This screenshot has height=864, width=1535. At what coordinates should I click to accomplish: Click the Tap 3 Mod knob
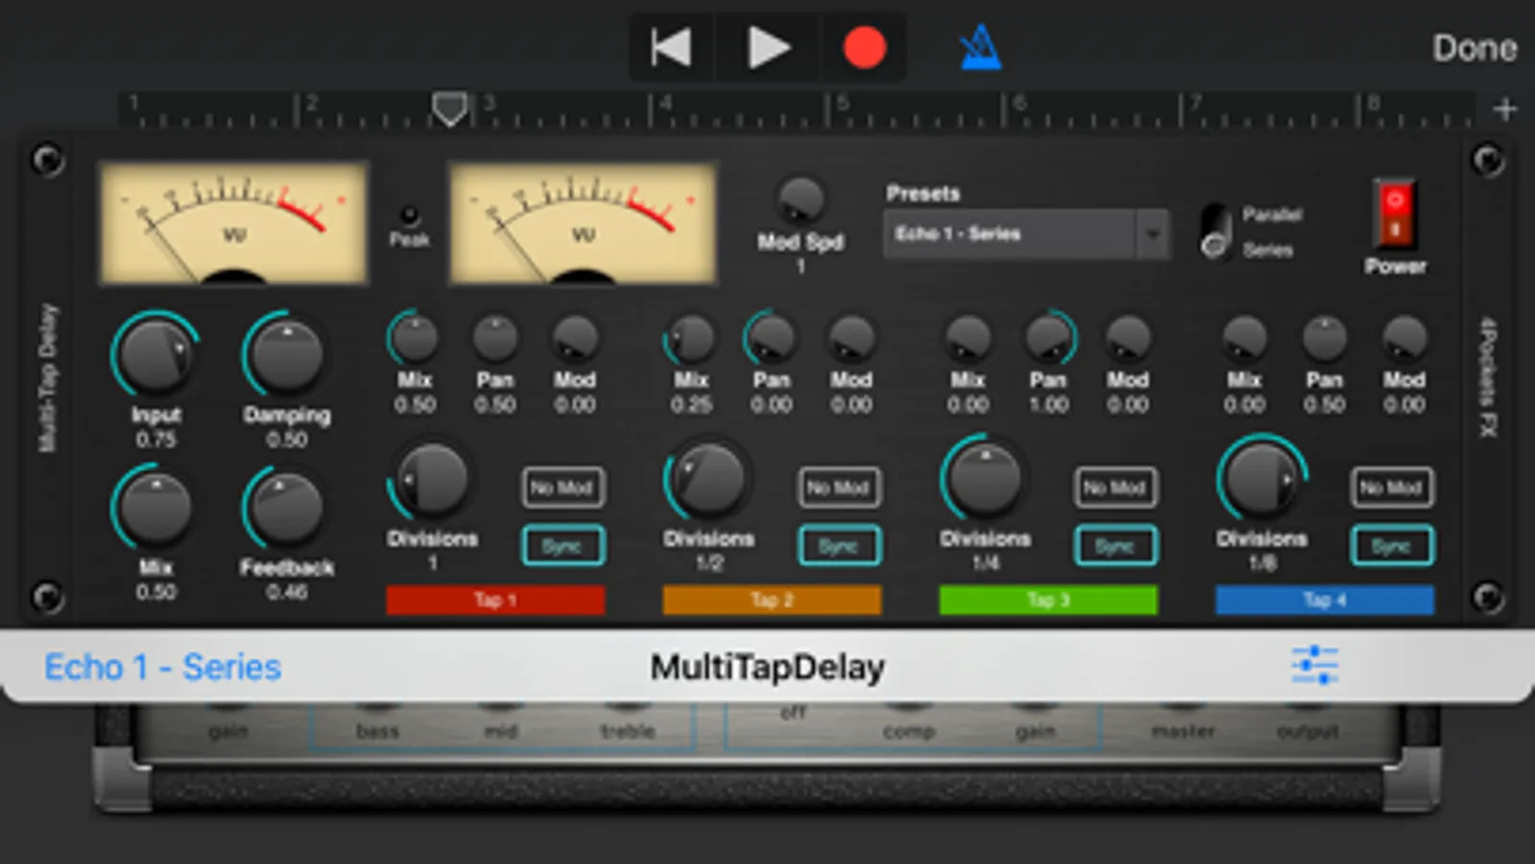coord(1128,337)
